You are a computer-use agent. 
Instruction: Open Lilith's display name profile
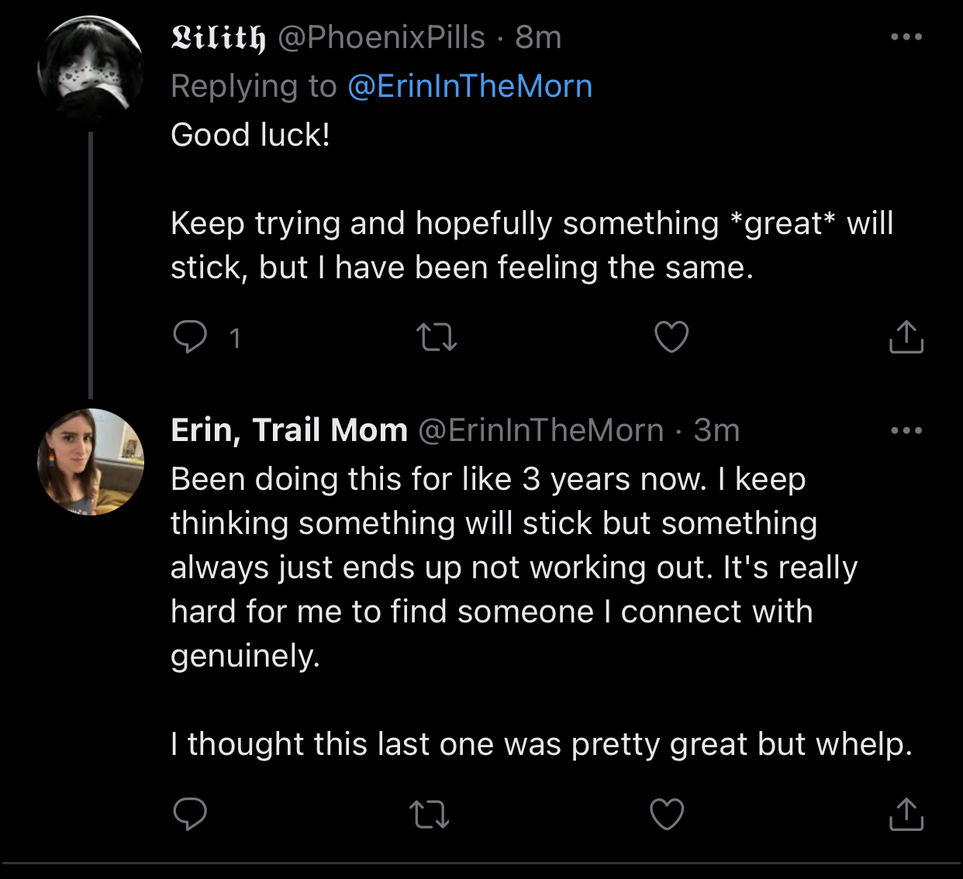(218, 37)
